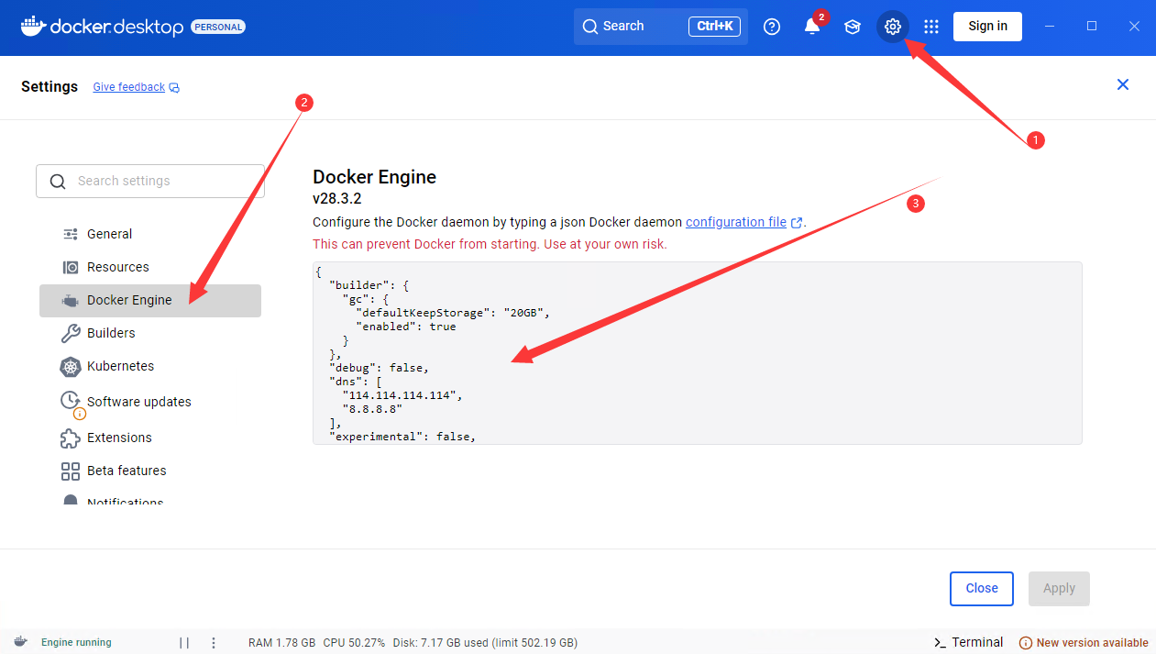Image resolution: width=1156 pixels, height=654 pixels.
Task: Open the help question mark icon
Action: click(772, 27)
